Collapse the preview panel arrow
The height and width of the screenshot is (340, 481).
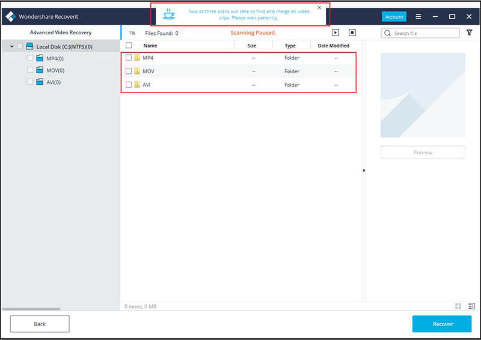click(x=364, y=171)
